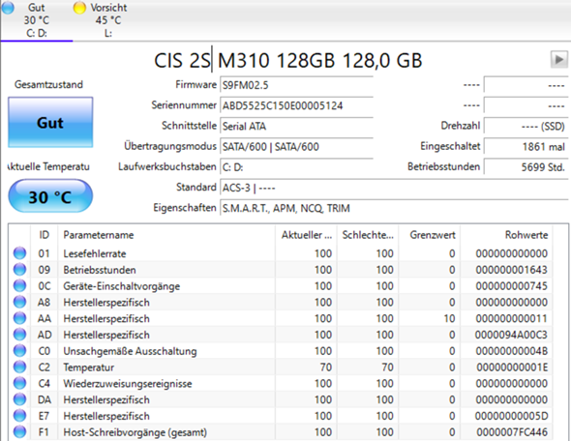The image size is (571, 441).
Task: Select the Lesefehlerrate parameter row
Action: [x=281, y=253]
